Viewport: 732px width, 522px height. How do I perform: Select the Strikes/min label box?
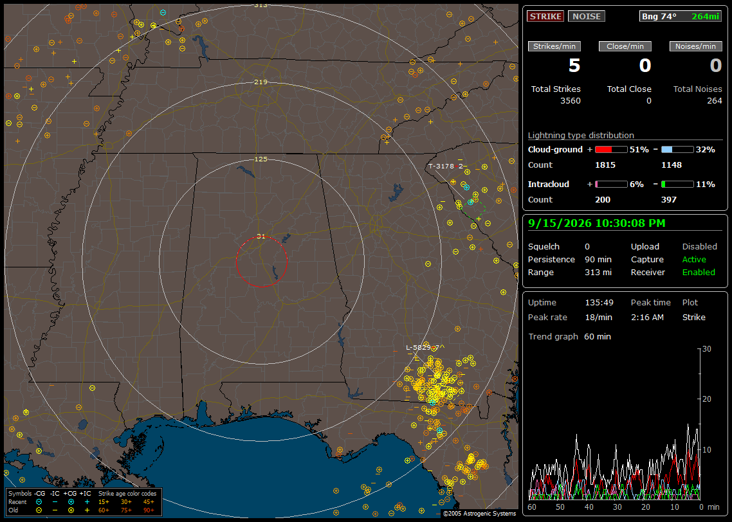tap(554, 46)
